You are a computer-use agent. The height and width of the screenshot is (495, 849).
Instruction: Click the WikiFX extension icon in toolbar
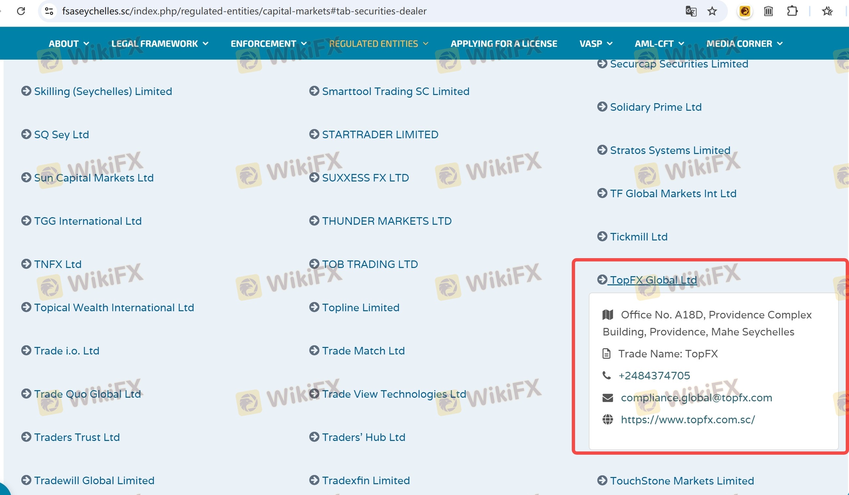[745, 11]
